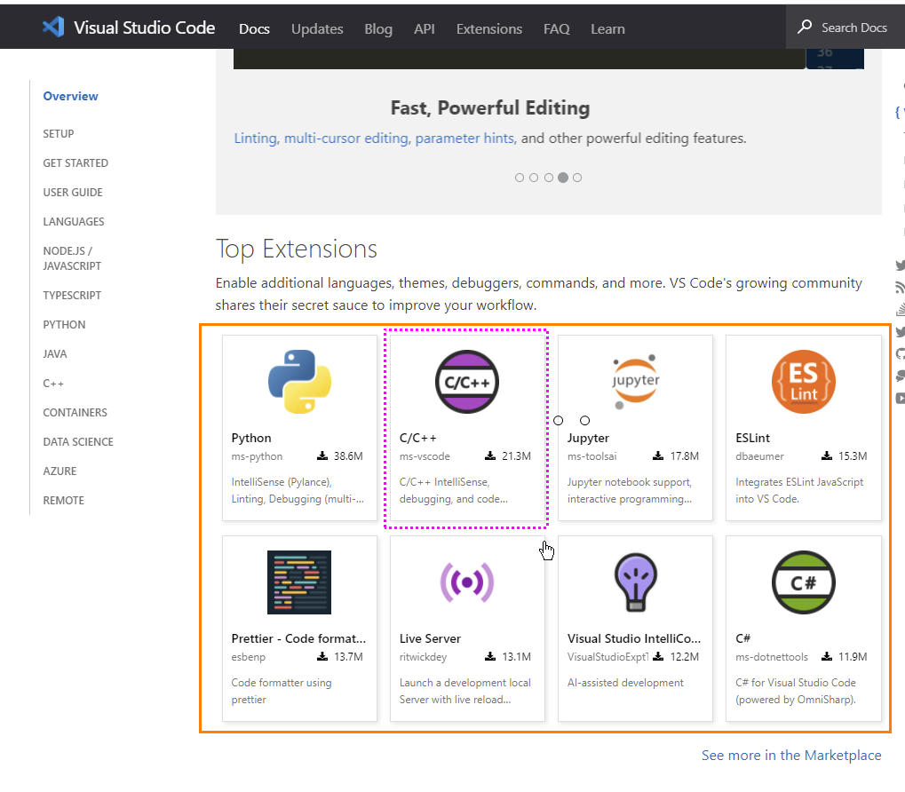Viewport: 905px width, 792px height.
Task: Follow the parameter hints link
Action: click(464, 139)
